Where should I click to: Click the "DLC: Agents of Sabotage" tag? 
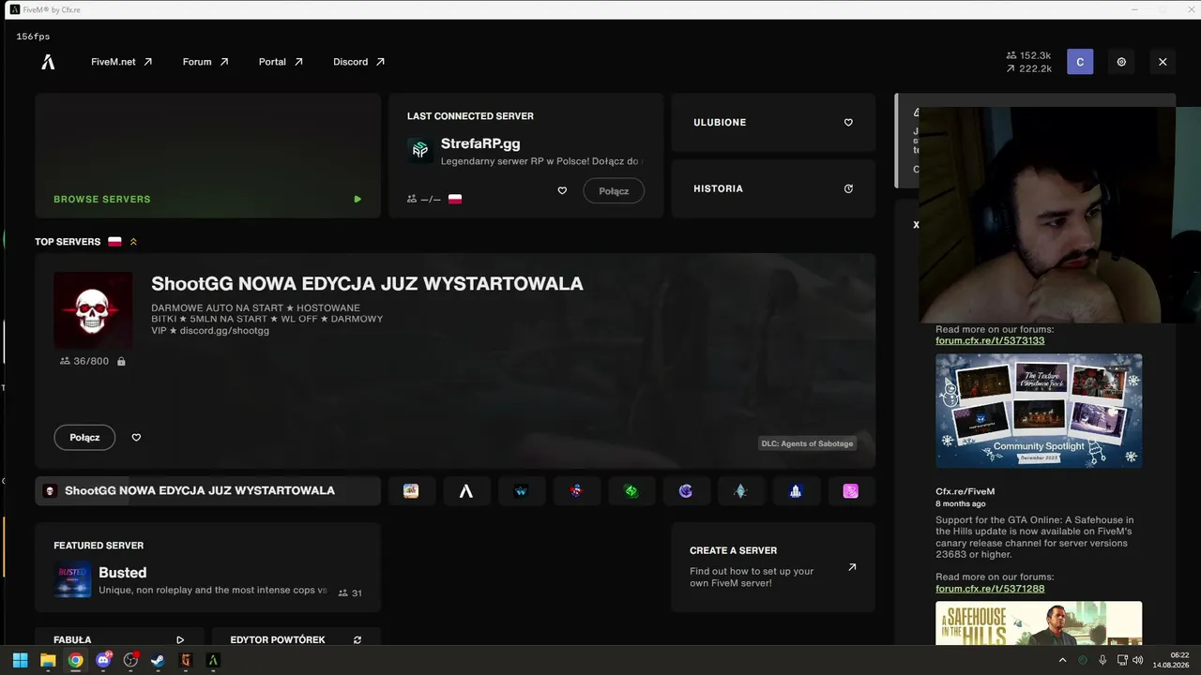(807, 443)
